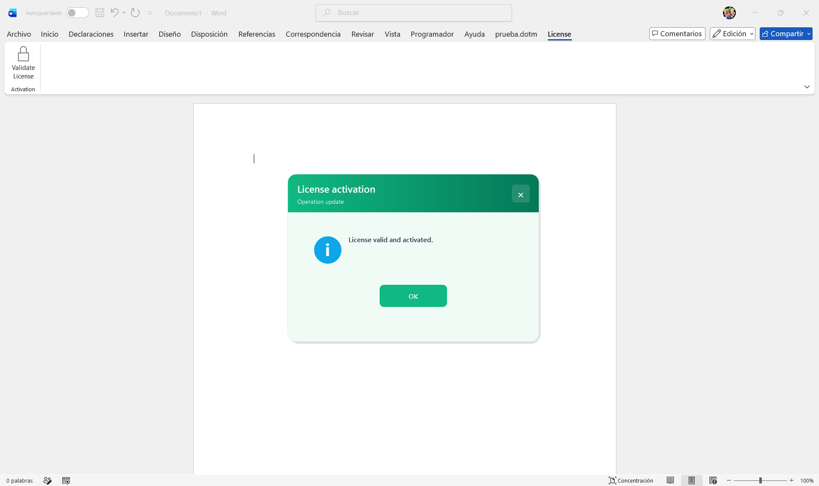Open the Correspondencia ribbon tab

313,34
